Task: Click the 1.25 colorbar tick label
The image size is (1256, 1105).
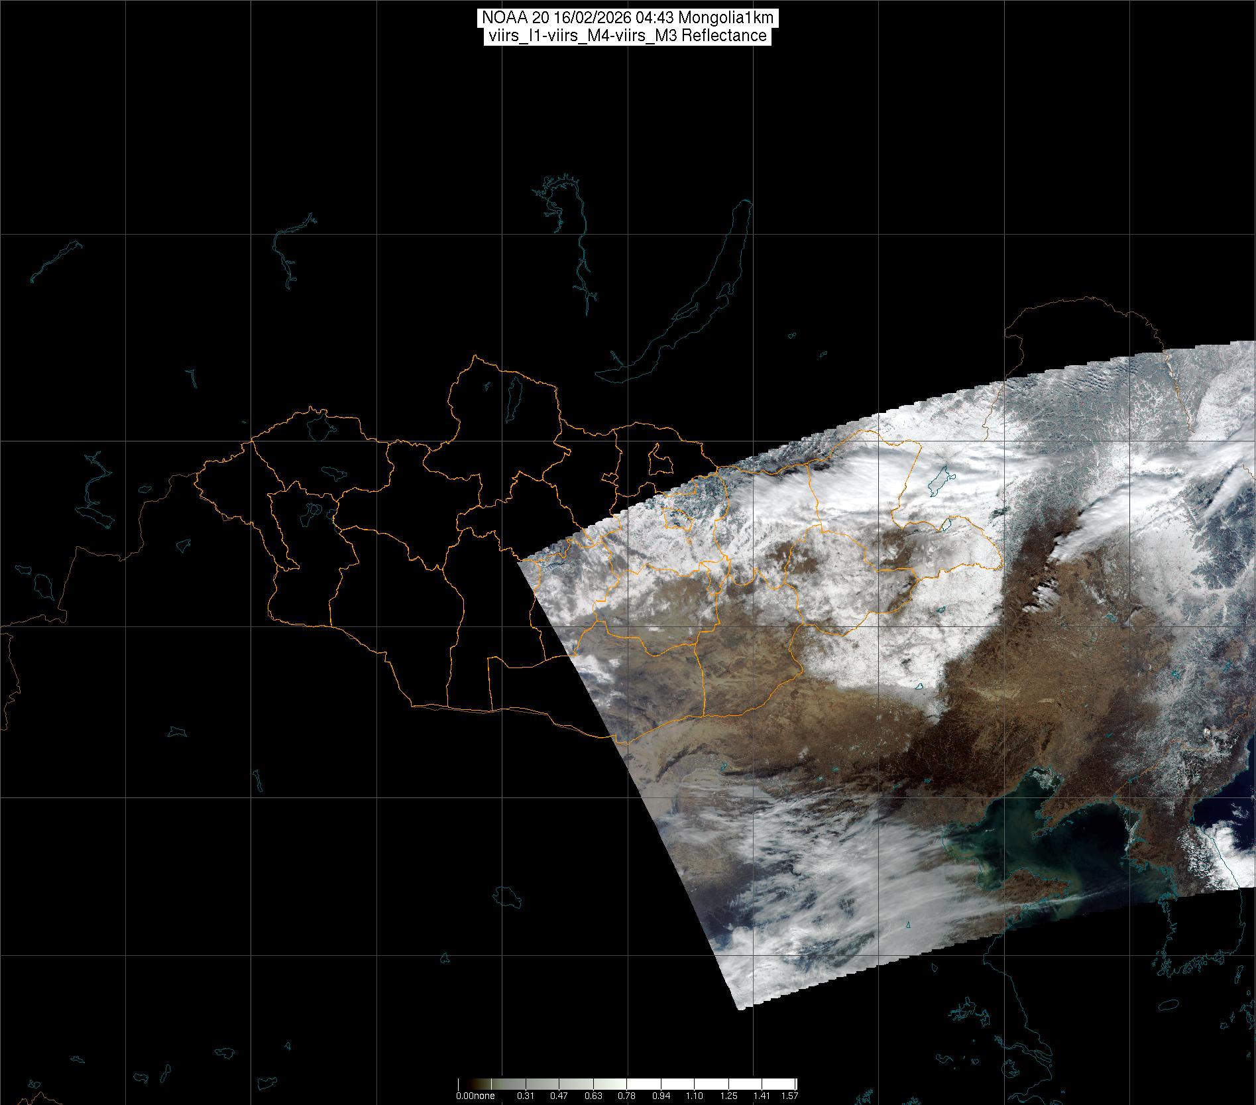Action: tap(728, 1096)
